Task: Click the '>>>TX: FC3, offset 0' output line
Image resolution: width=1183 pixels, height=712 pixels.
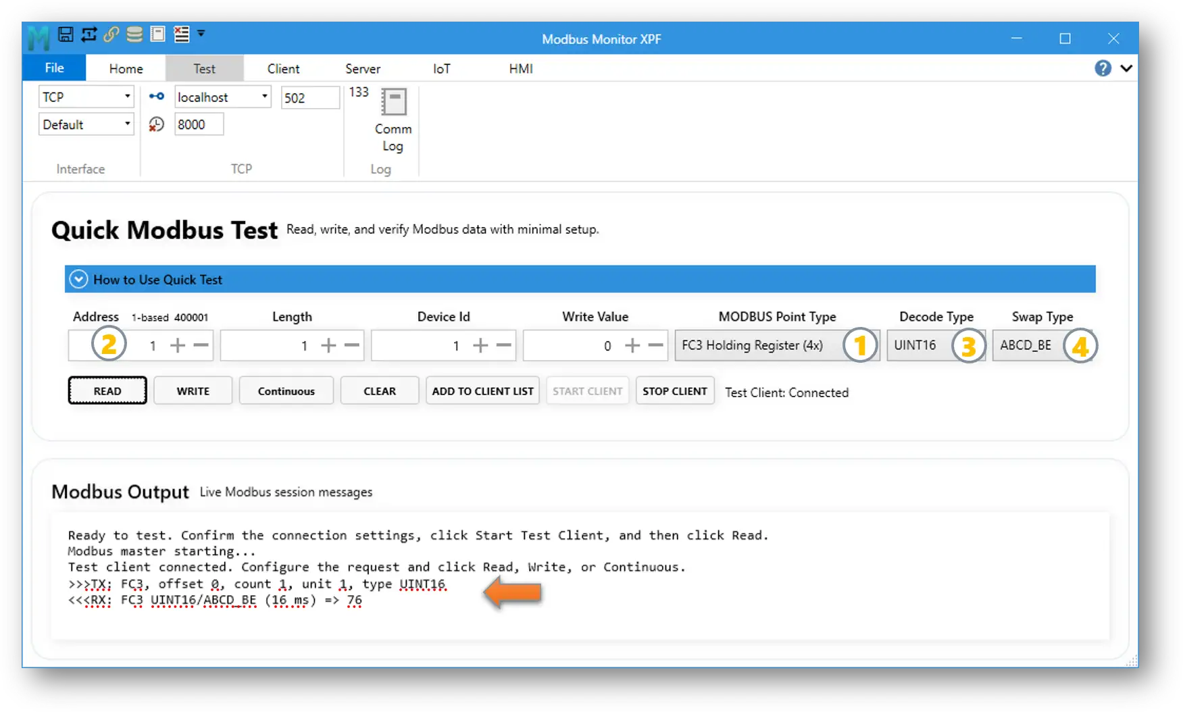Action: tap(257, 584)
